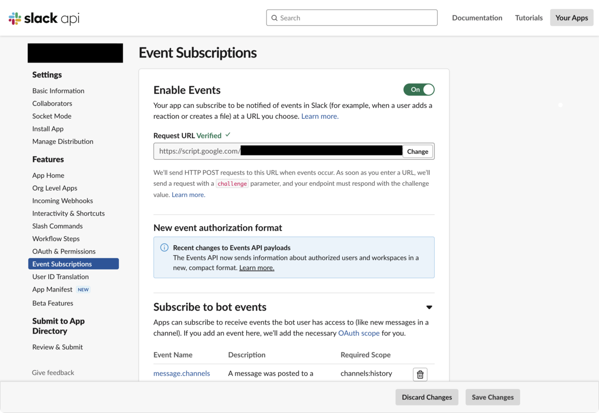Go to Basic Information settings
599x413 pixels.
click(58, 91)
